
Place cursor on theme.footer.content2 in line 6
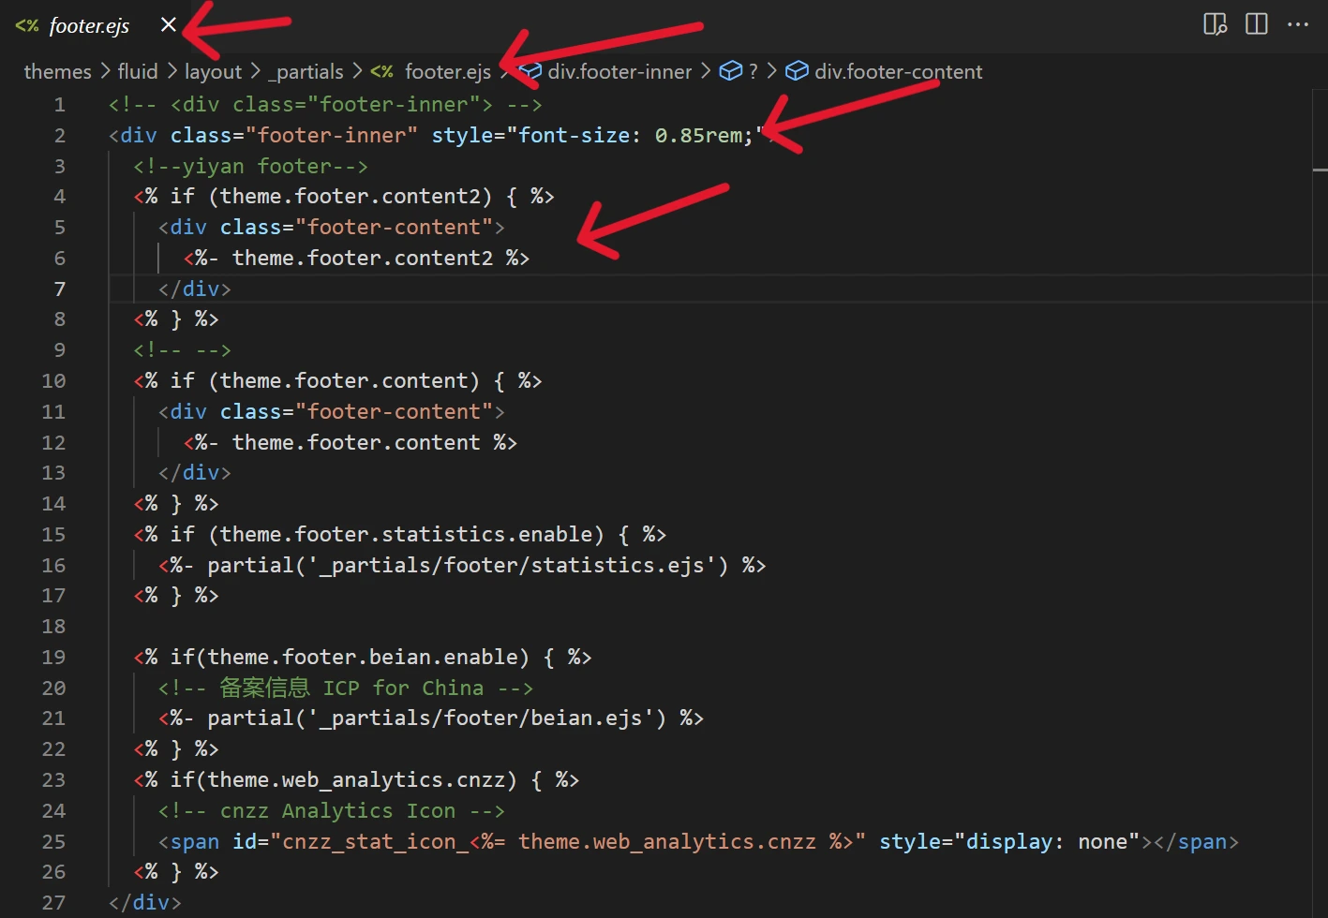point(362,258)
